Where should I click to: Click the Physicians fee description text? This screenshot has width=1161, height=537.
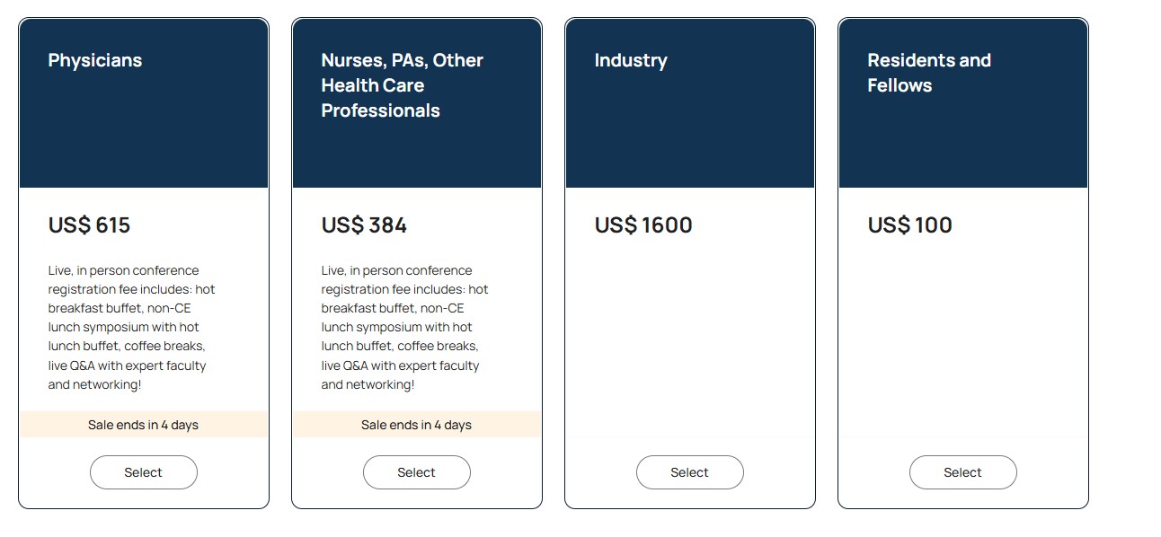click(x=131, y=327)
